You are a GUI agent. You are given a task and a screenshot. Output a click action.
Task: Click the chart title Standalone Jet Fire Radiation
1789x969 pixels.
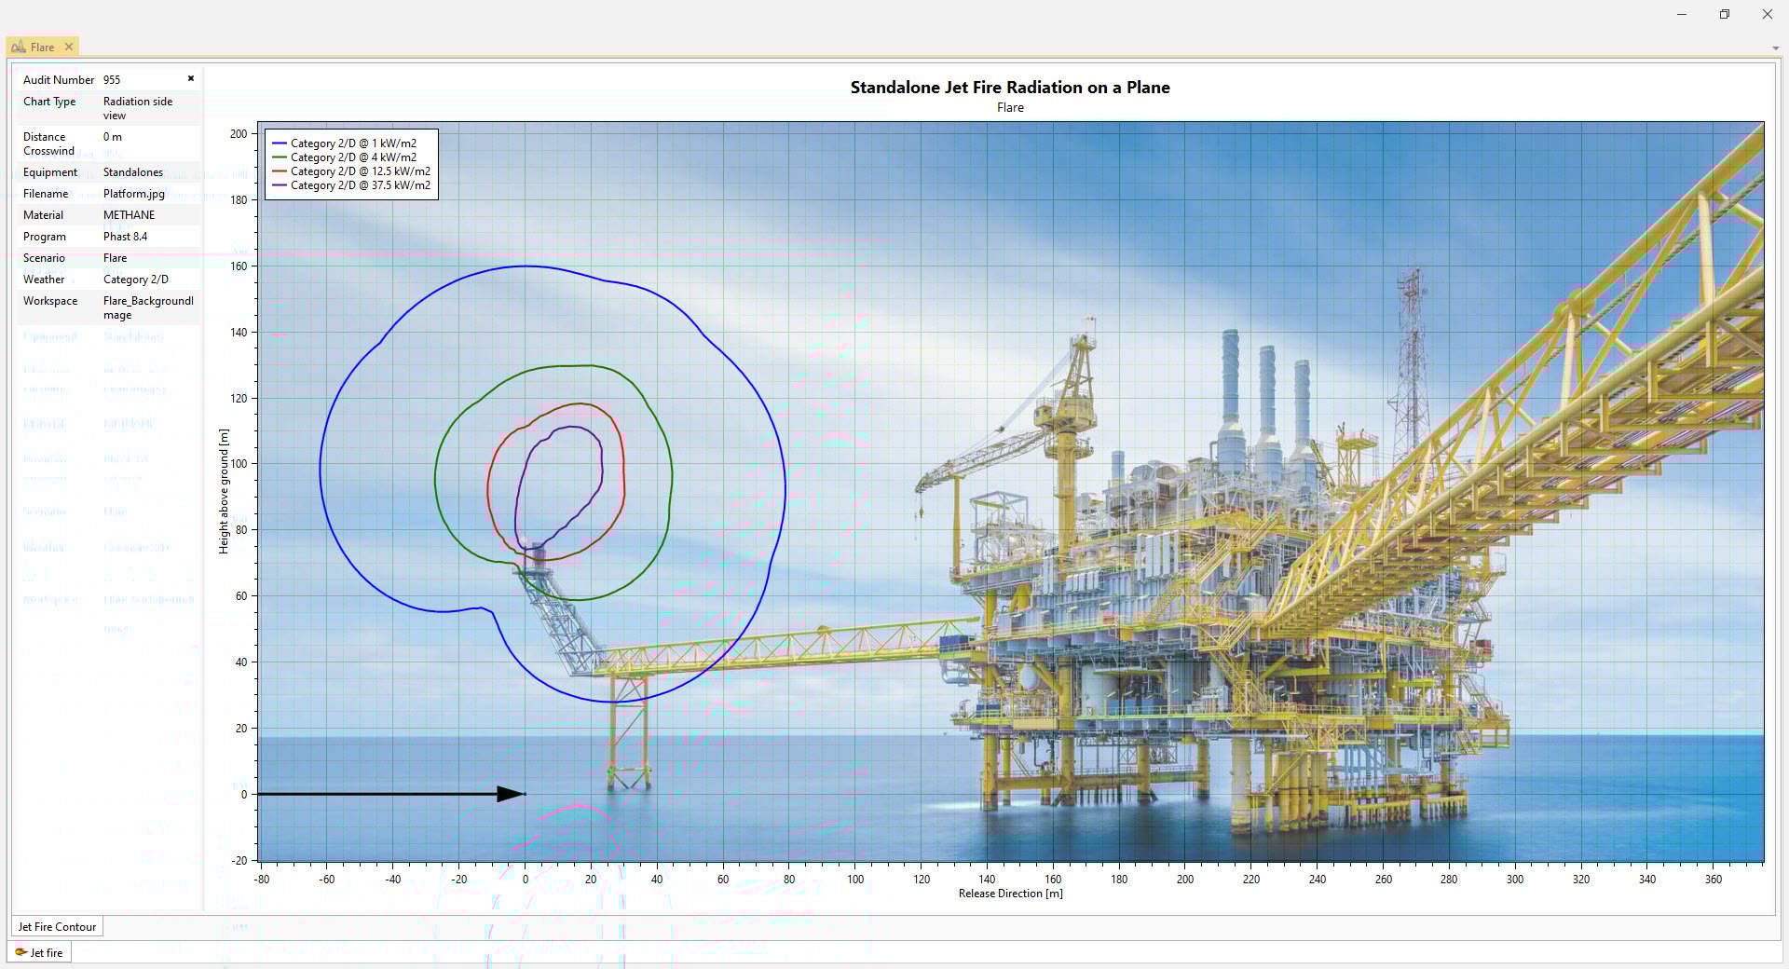click(1009, 87)
